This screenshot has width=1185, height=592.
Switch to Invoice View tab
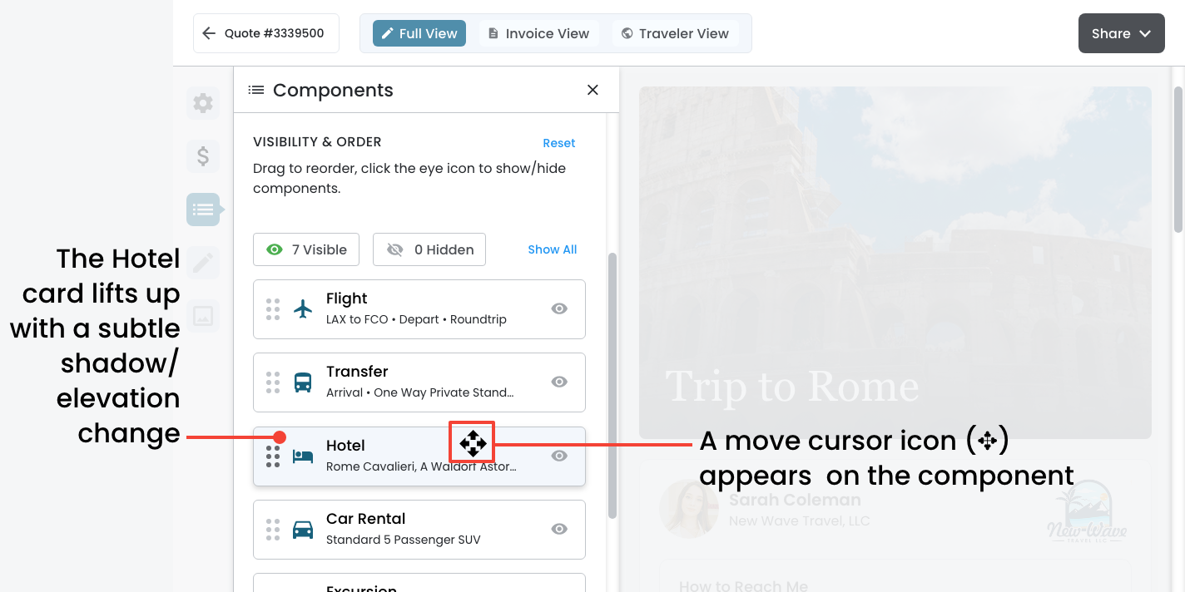(538, 33)
